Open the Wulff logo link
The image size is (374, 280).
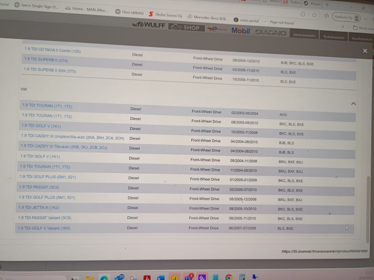click(x=149, y=25)
